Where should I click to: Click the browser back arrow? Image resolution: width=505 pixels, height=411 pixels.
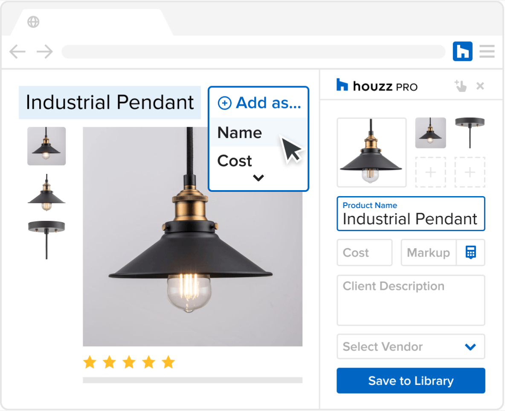(x=17, y=52)
